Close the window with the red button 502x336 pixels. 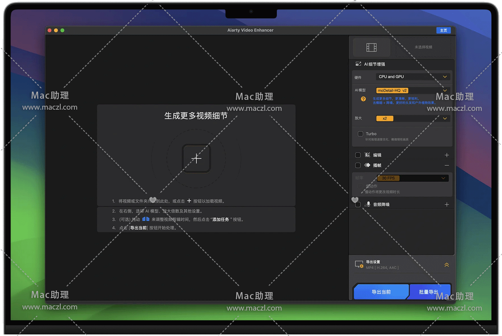pyautogui.click(x=50, y=30)
